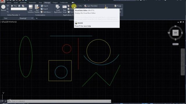Open the viewport controls [-] menu
Viewport: 186px width, 104px height.
click(1, 22)
